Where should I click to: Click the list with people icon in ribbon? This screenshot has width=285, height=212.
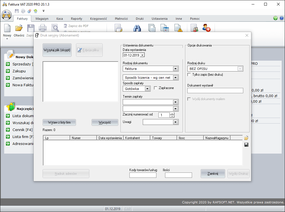pos(194,28)
